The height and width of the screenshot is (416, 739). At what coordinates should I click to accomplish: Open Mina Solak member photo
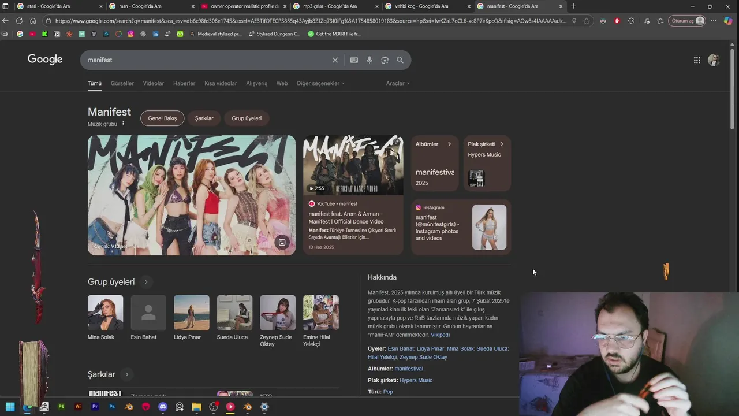point(105,313)
